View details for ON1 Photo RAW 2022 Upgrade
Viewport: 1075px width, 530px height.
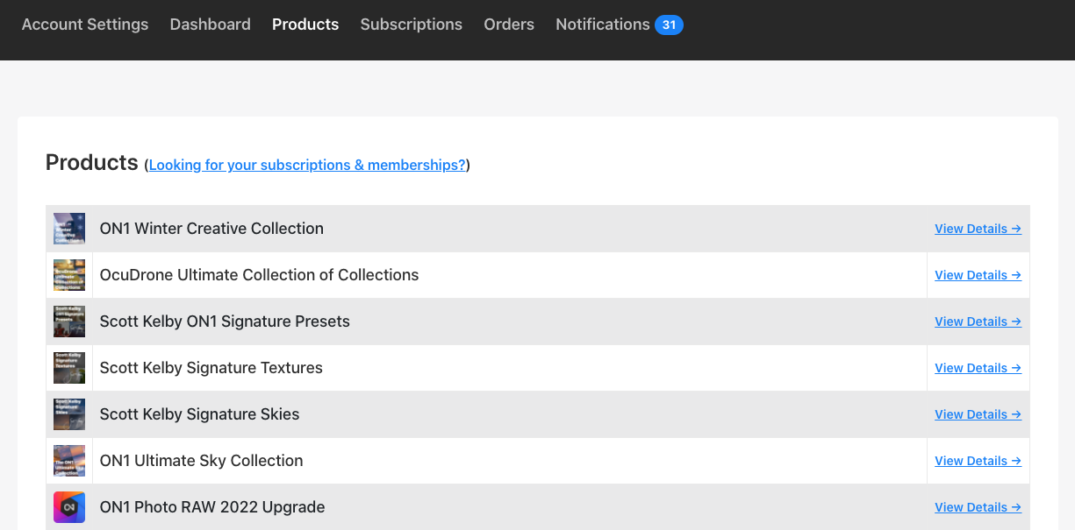click(978, 507)
